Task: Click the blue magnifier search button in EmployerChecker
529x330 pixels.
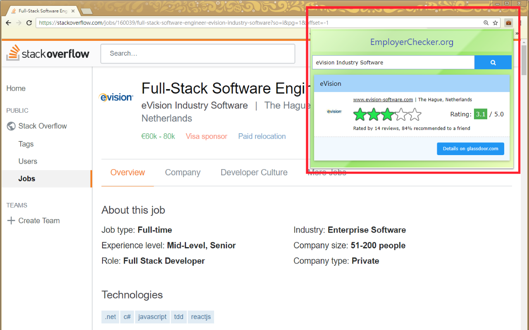Action: [493, 62]
